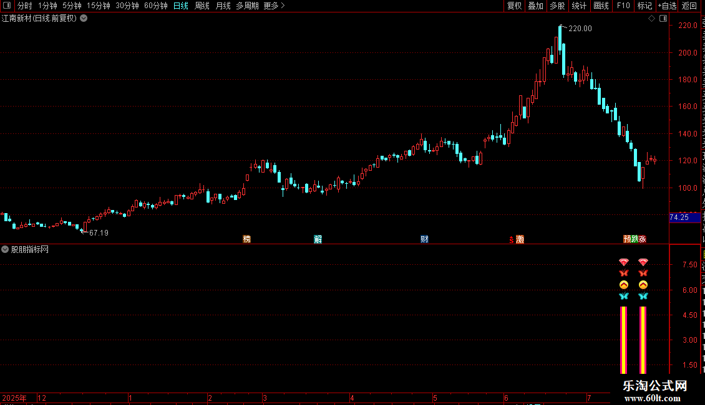This screenshot has height=405, width=705.
Task: Switch to the 分时 intraday chart
Action: tap(25, 6)
